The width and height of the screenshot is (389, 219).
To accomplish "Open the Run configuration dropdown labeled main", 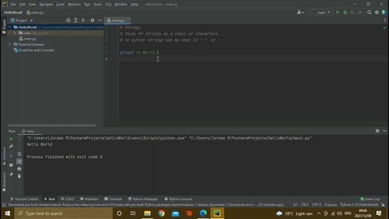I will [x=321, y=12].
